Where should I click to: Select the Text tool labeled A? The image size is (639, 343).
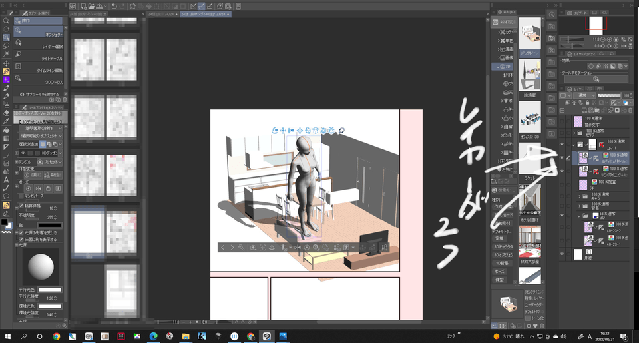6,179
